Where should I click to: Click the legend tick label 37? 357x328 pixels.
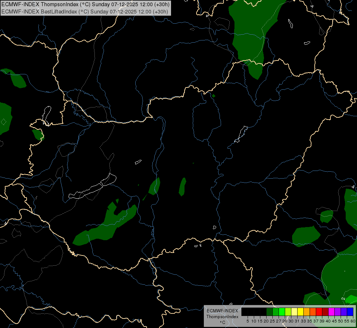316,321
